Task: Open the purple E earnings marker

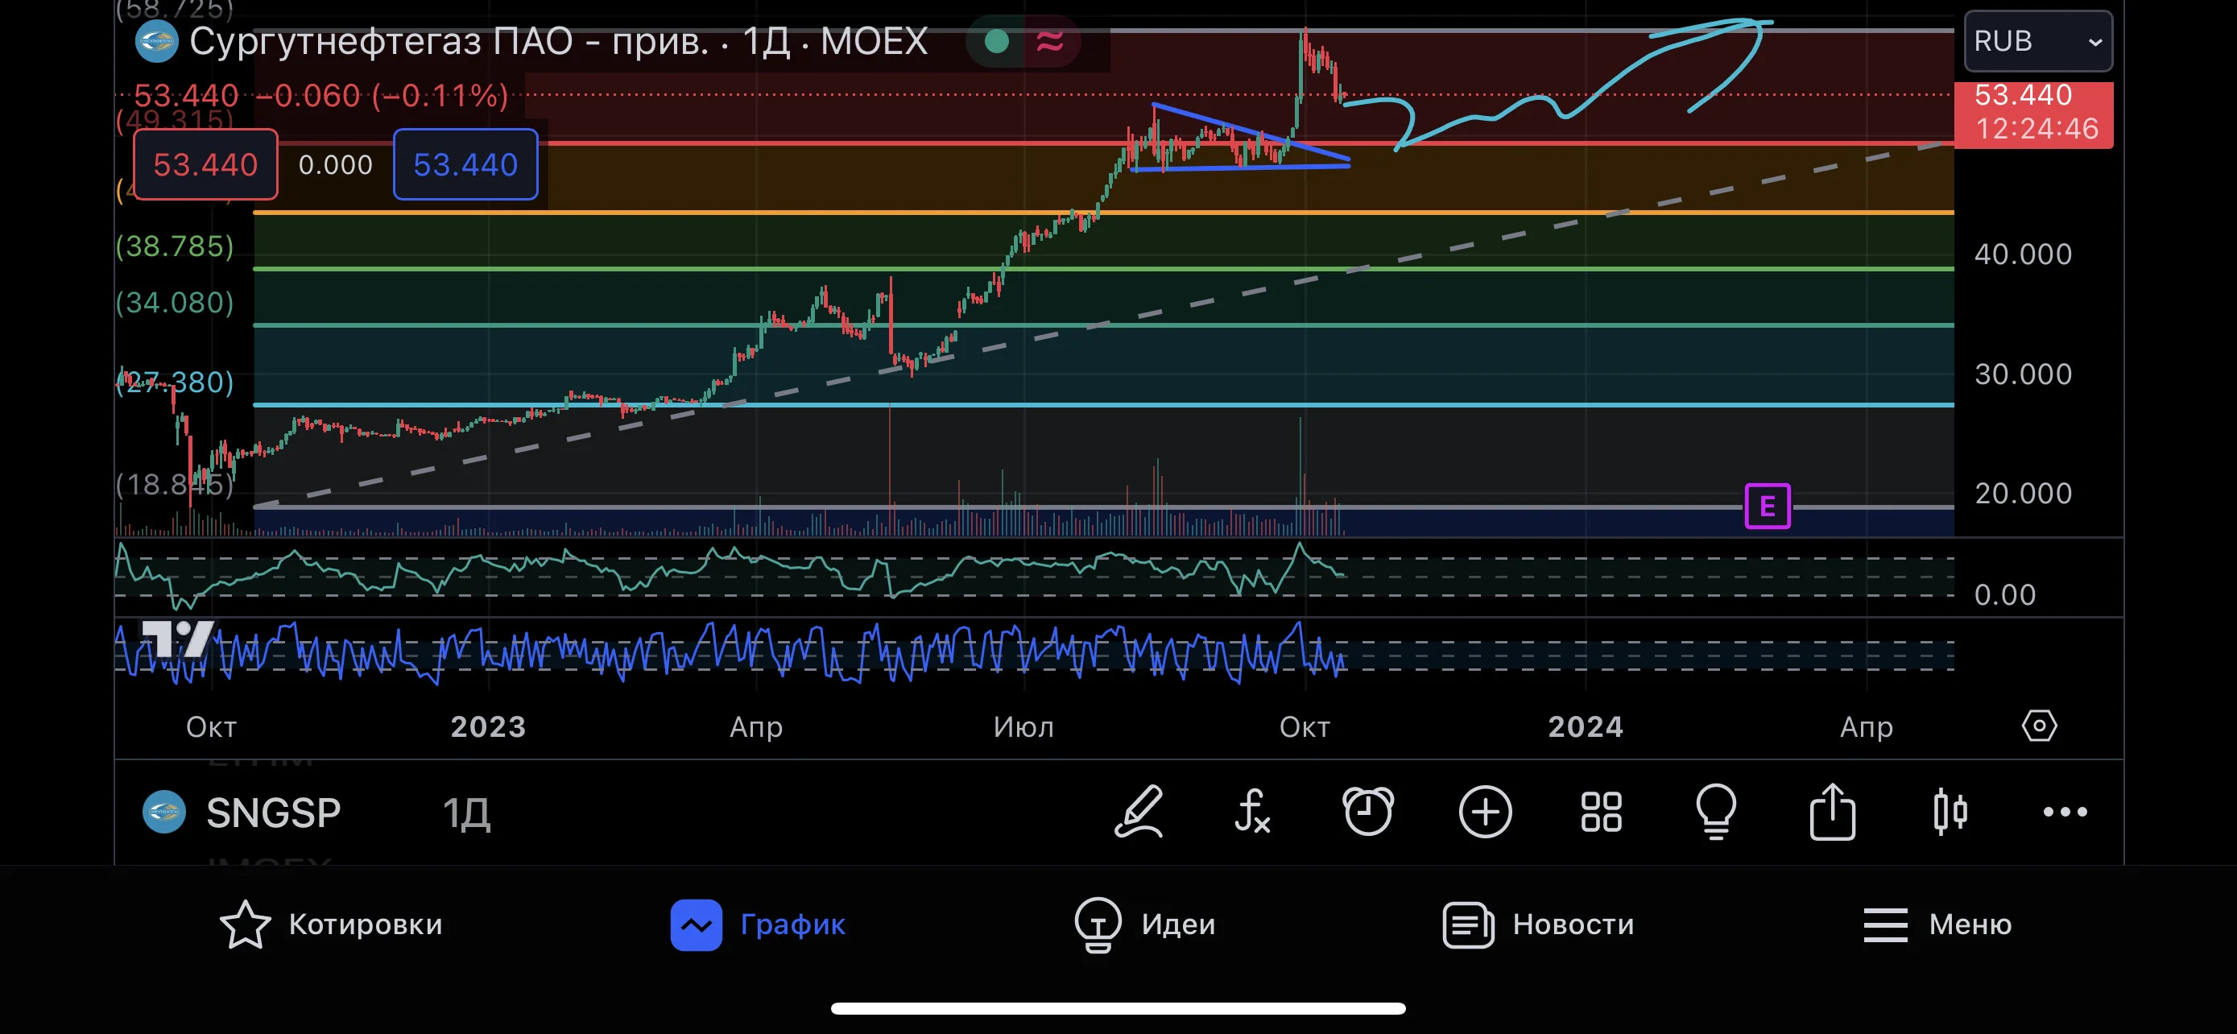Action: (1768, 507)
